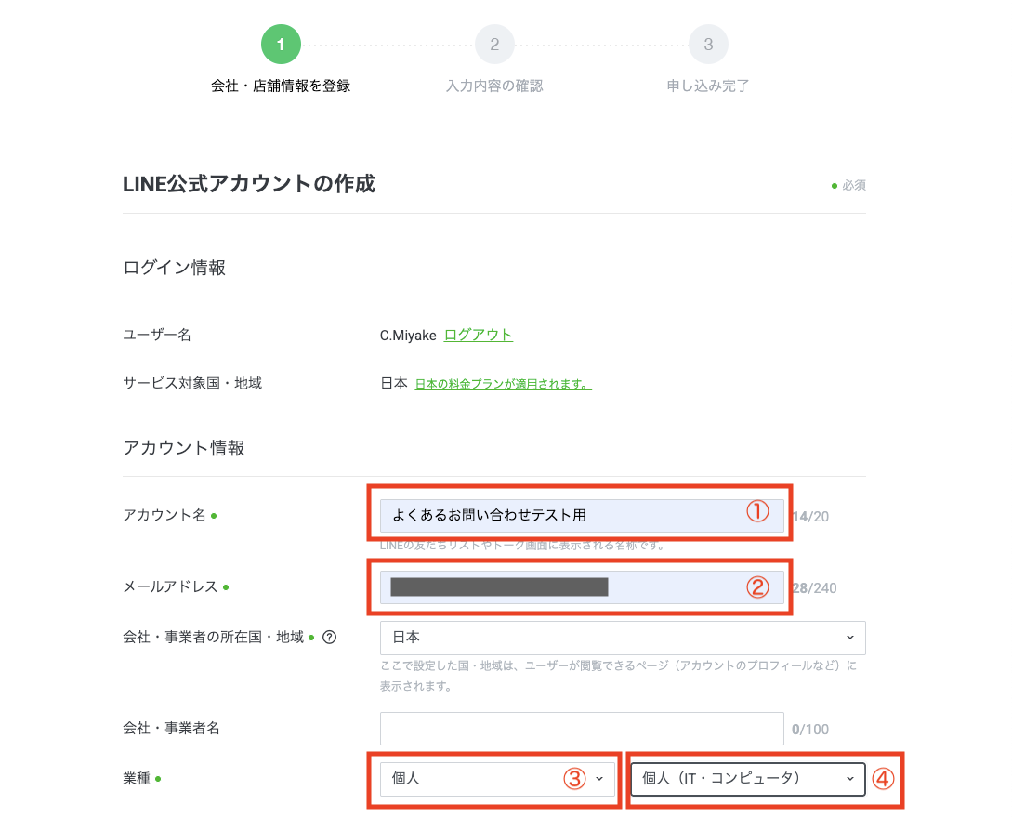Image resolution: width=1012 pixels, height=817 pixels.
Task: Select the 入力内容の確認 step label
Action: pyautogui.click(x=496, y=86)
